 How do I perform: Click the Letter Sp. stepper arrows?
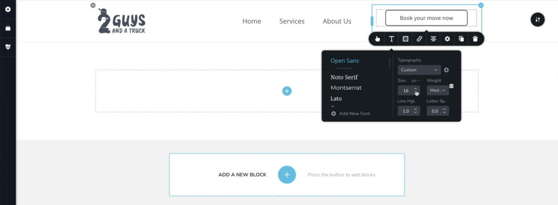(444, 111)
